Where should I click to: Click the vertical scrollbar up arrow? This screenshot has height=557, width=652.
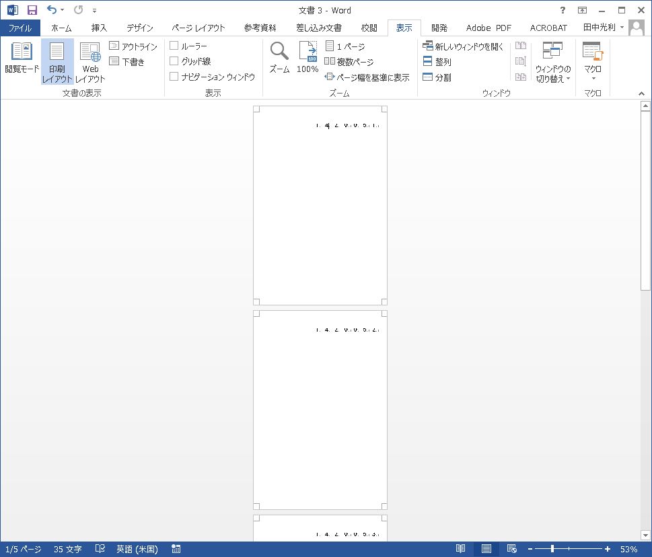645,106
